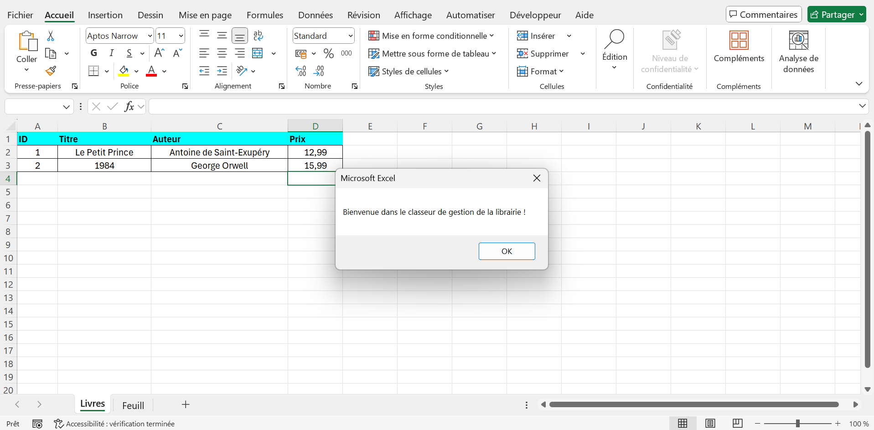Center text horizontally
This screenshot has height=430, width=874.
pyautogui.click(x=222, y=53)
